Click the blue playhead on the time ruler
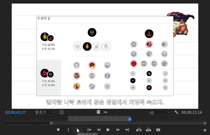Viewport: 210px width, 135px height. 130,119
